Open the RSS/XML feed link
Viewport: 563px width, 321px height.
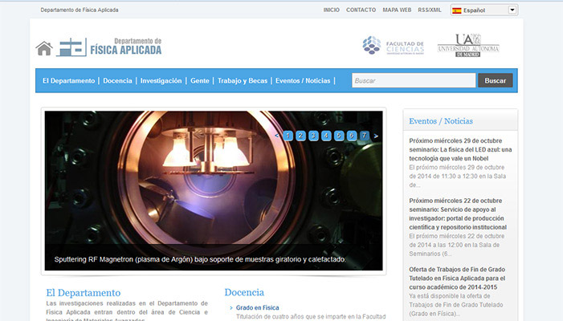(x=430, y=10)
